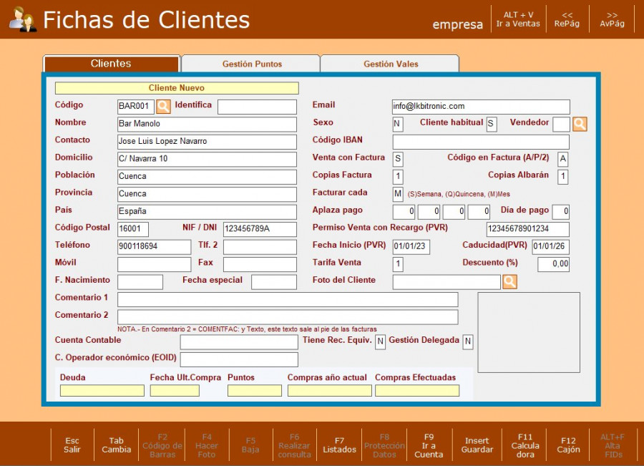Switch to the Gestión Puntos tab
The width and height of the screenshot is (644, 466).
[x=252, y=64]
